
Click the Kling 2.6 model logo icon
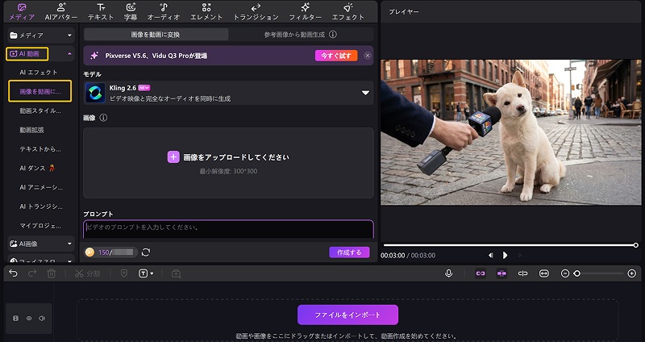click(95, 93)
